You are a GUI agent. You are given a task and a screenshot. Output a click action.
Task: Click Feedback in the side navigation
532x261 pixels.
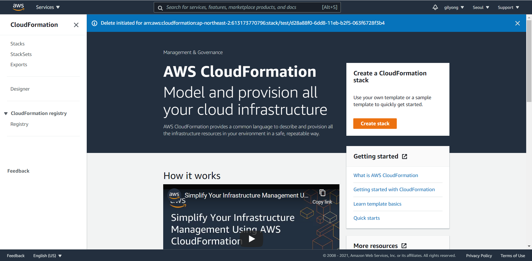(x=18, y=171)
